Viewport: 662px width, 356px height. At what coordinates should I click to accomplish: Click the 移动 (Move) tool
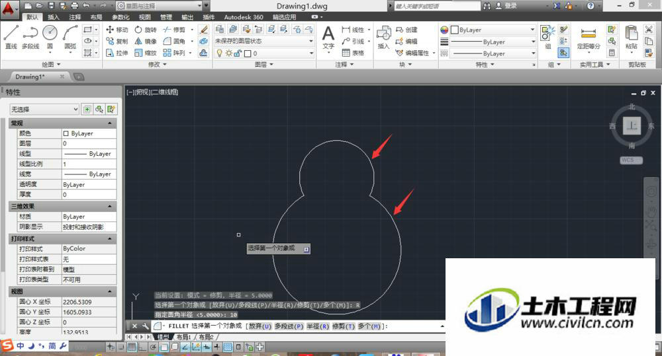[x=117, y=30]
